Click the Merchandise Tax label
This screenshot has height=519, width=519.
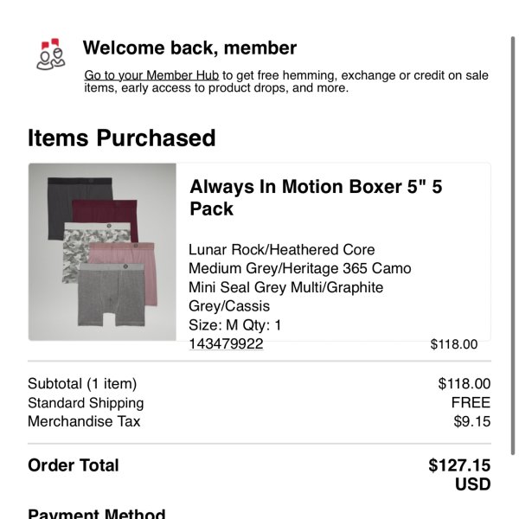click(x=84, y=421)
